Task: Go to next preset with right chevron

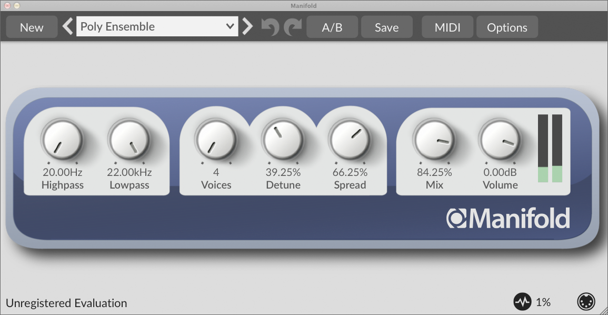Action: (247, 26)
